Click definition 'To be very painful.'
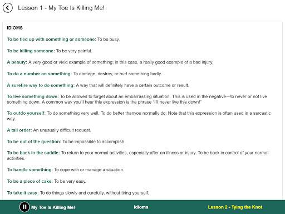 pyautogui.click(x=74, y=51)
